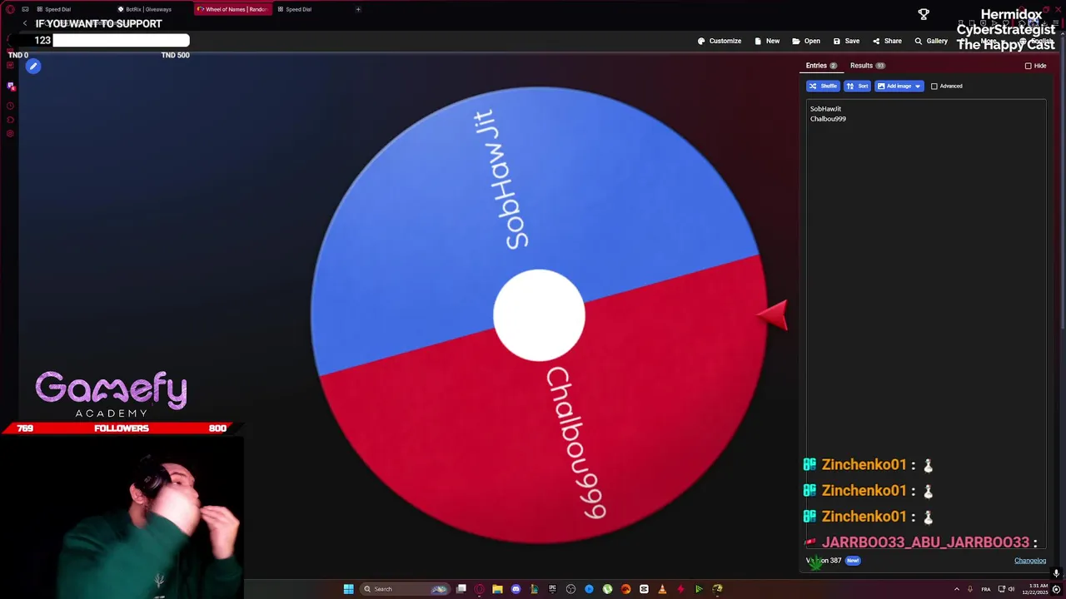This screenshot has height=599, width=1066.
Task: Create a New wheel
Action: (767, 41)
